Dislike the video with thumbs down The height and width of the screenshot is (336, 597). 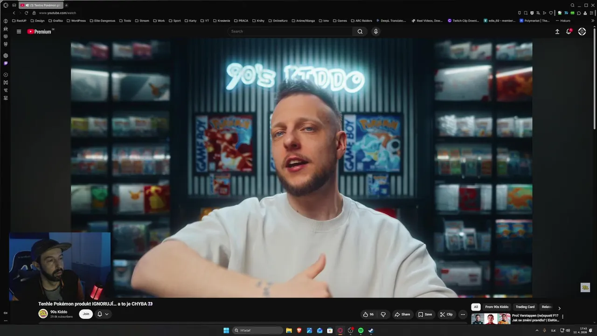(x=383, y=315)
